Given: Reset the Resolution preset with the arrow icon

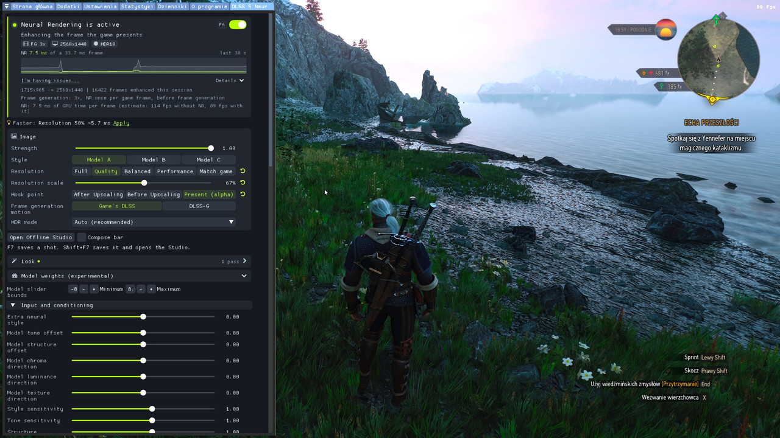Looking at the screenshot, I should pos(243,171).
